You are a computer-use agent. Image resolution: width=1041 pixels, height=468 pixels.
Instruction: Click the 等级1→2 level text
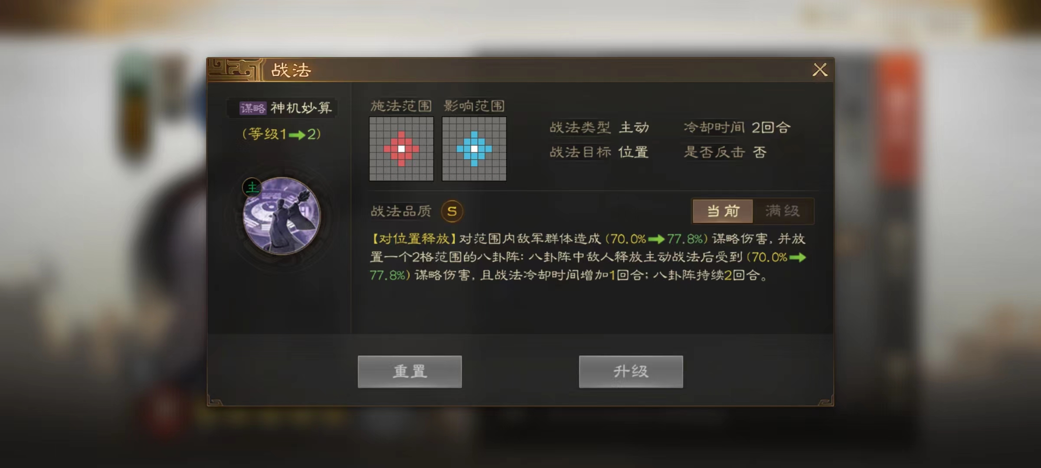pos(282,134)
